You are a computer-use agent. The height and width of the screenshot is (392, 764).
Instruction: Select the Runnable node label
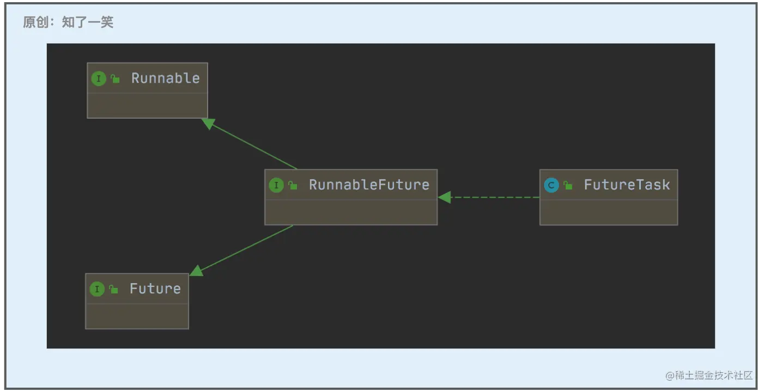pos(166,78)
